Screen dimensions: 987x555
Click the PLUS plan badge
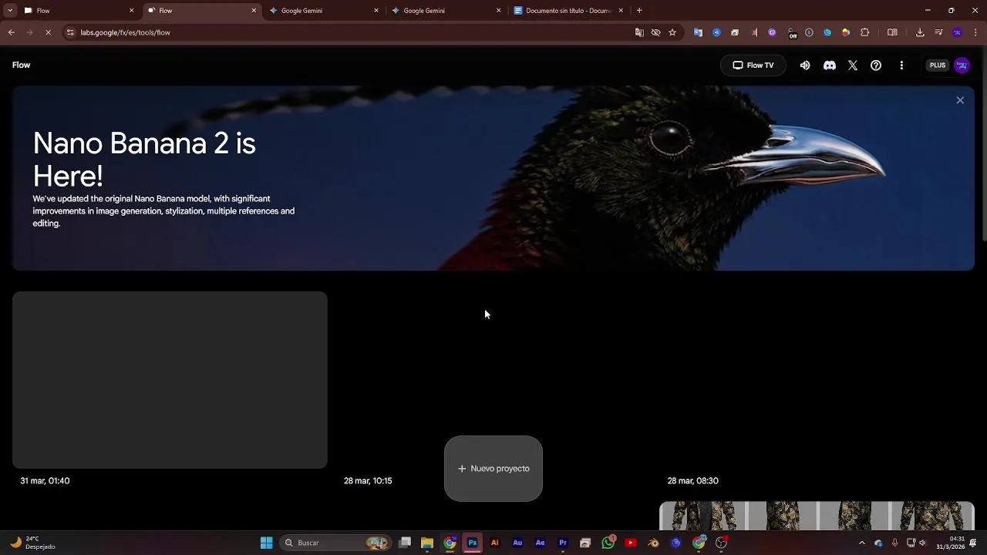[x=938, y=66]
